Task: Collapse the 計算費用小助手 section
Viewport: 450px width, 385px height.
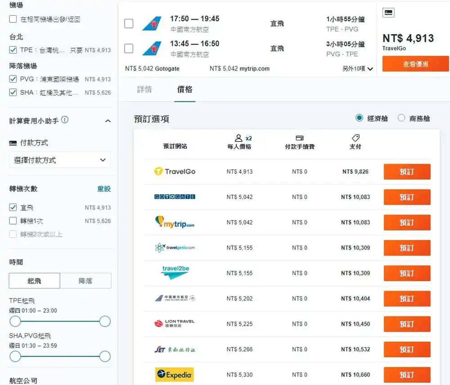Action: point(108,121)
